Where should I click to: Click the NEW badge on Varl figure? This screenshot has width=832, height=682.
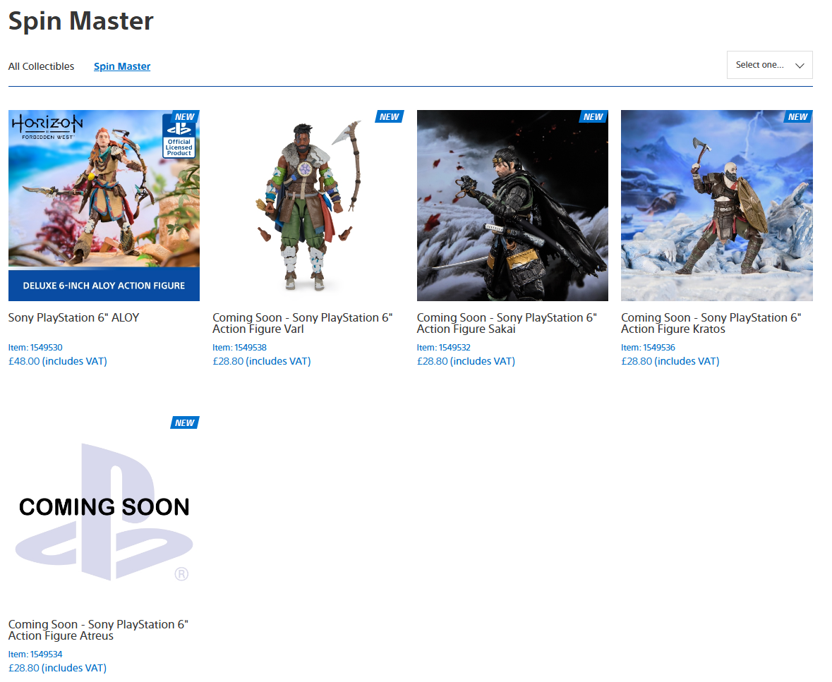tap(389, 117)
